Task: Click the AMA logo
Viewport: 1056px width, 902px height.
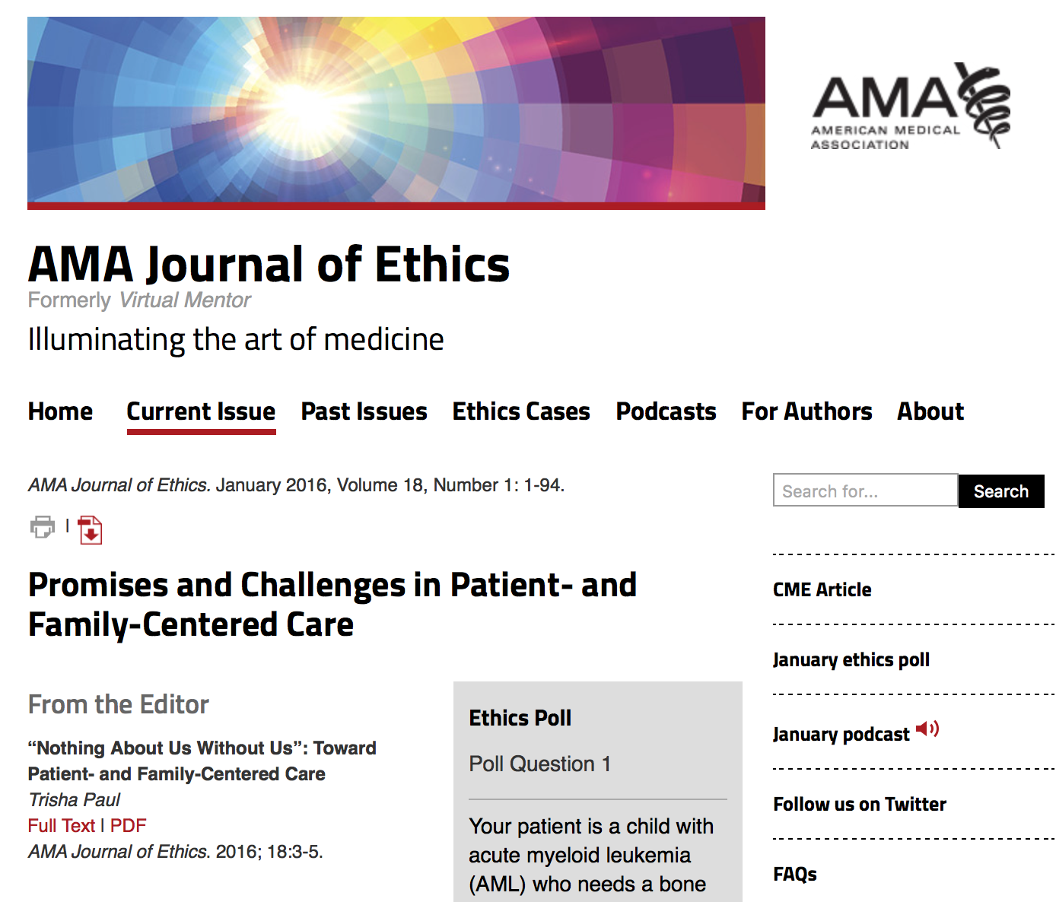Action: coord(911,106)
